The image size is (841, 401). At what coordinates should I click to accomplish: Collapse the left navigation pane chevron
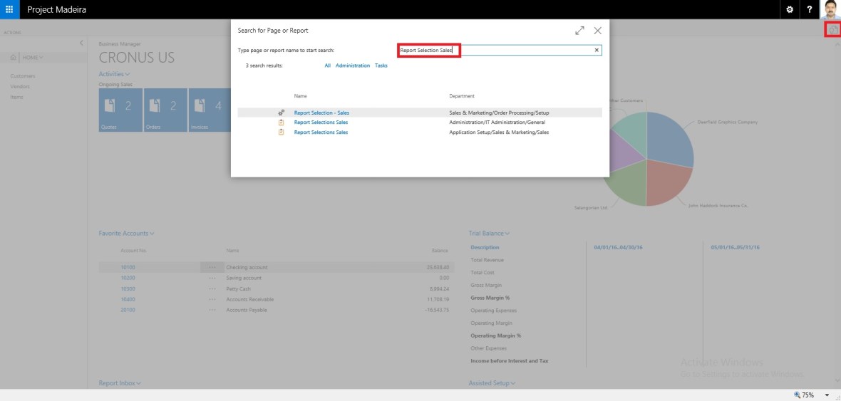coord(81,43)
